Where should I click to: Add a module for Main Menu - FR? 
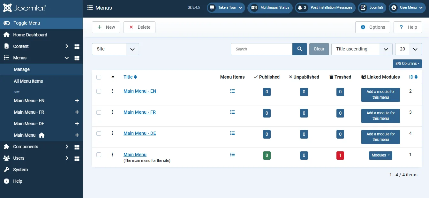(x=380, y=116)
